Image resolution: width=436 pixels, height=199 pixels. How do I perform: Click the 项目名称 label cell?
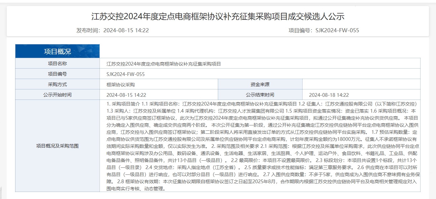click(57, 64)
